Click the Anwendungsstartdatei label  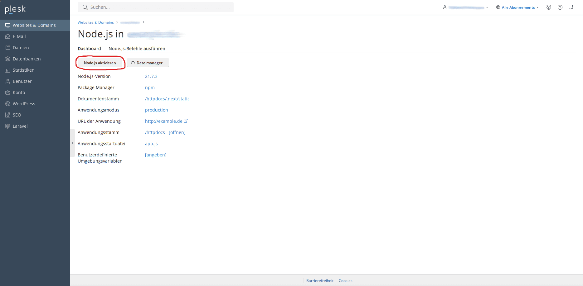tap(101, 144)
